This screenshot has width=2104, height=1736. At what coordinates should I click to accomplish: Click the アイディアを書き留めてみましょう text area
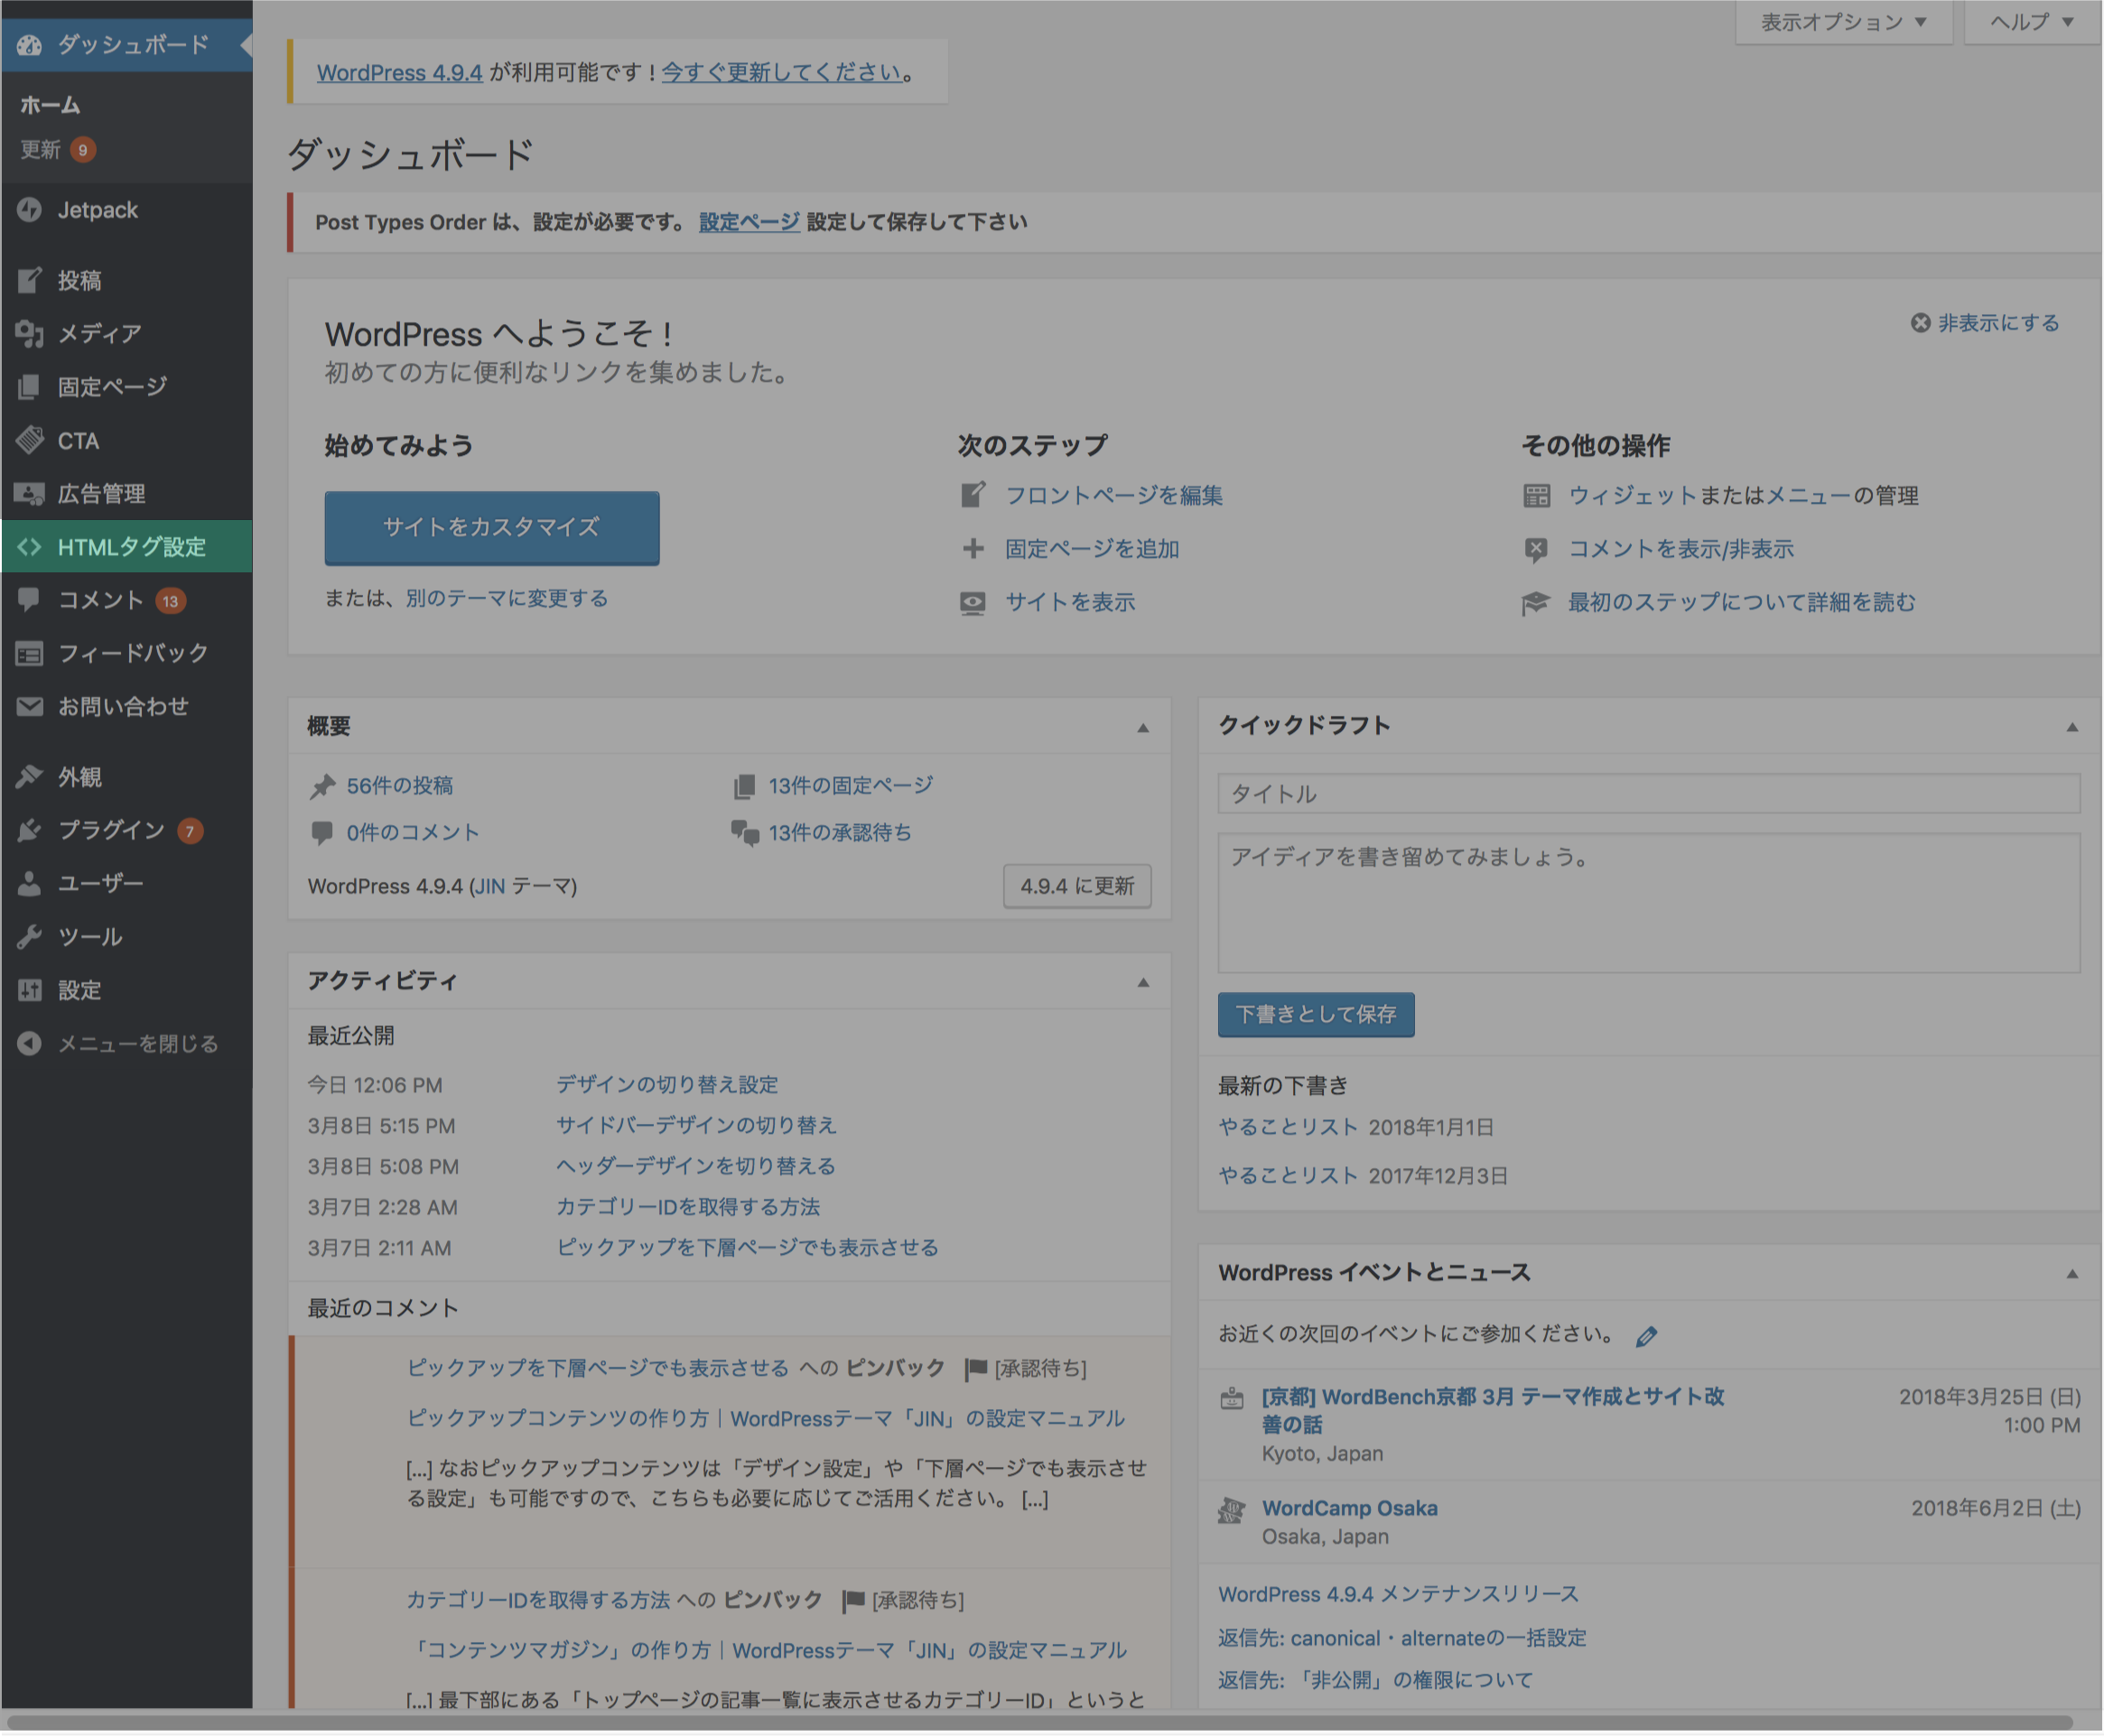point(1650,904)
